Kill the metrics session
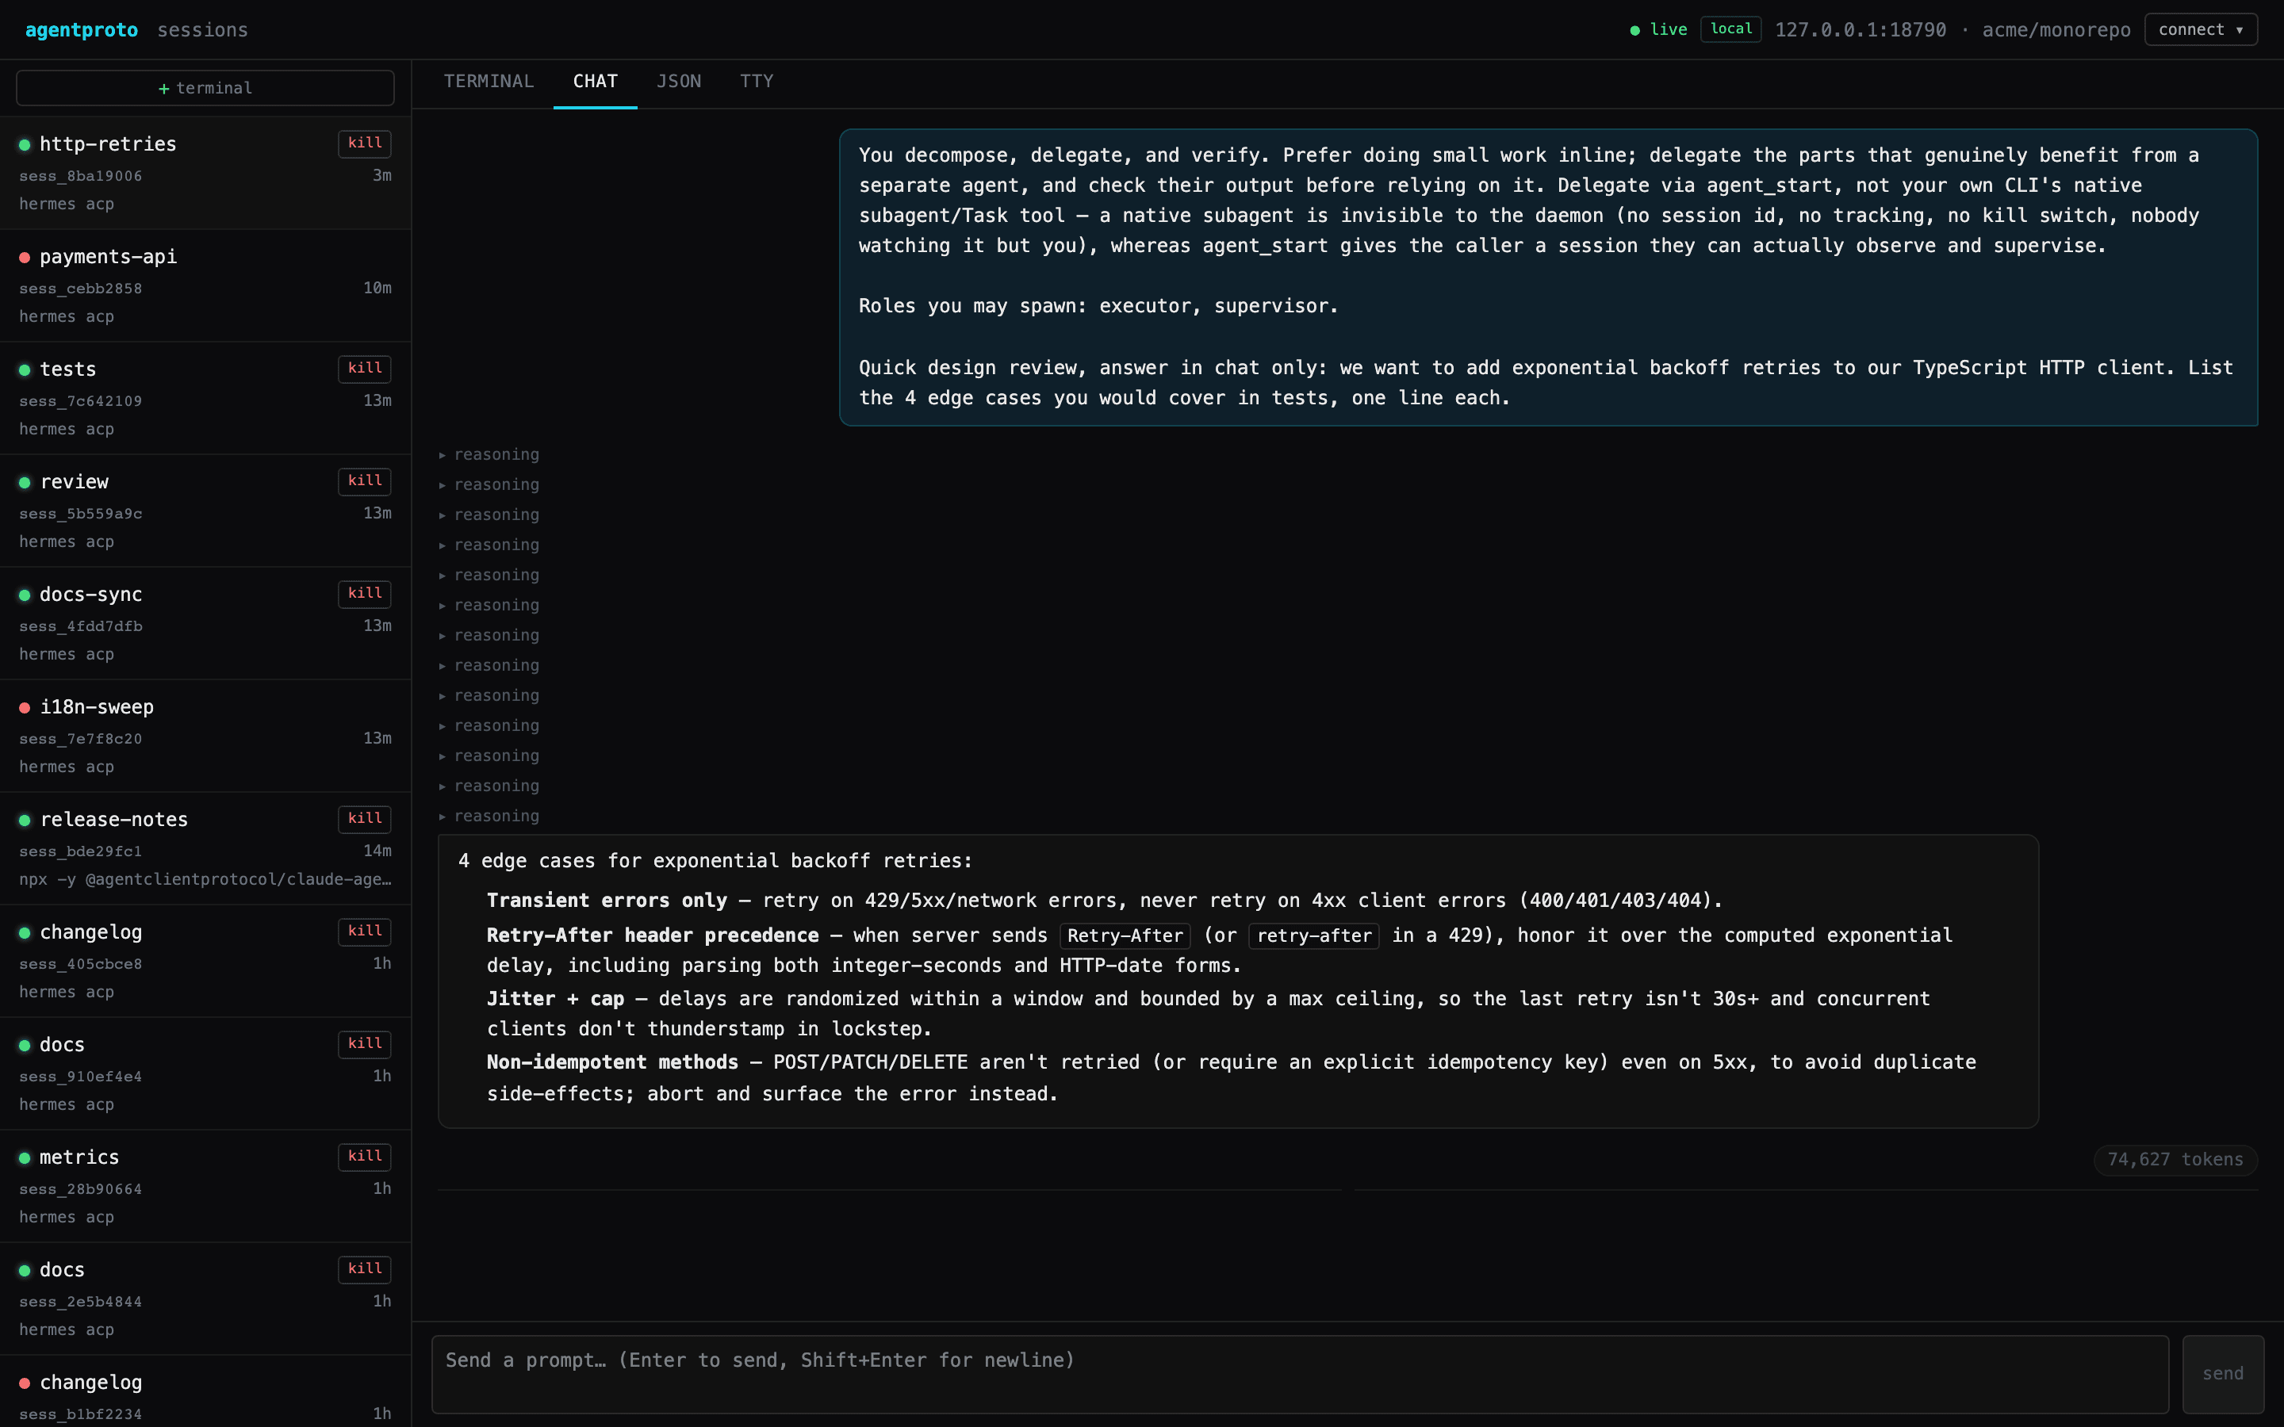Screen dimensions: 2284x1427 364,1156
